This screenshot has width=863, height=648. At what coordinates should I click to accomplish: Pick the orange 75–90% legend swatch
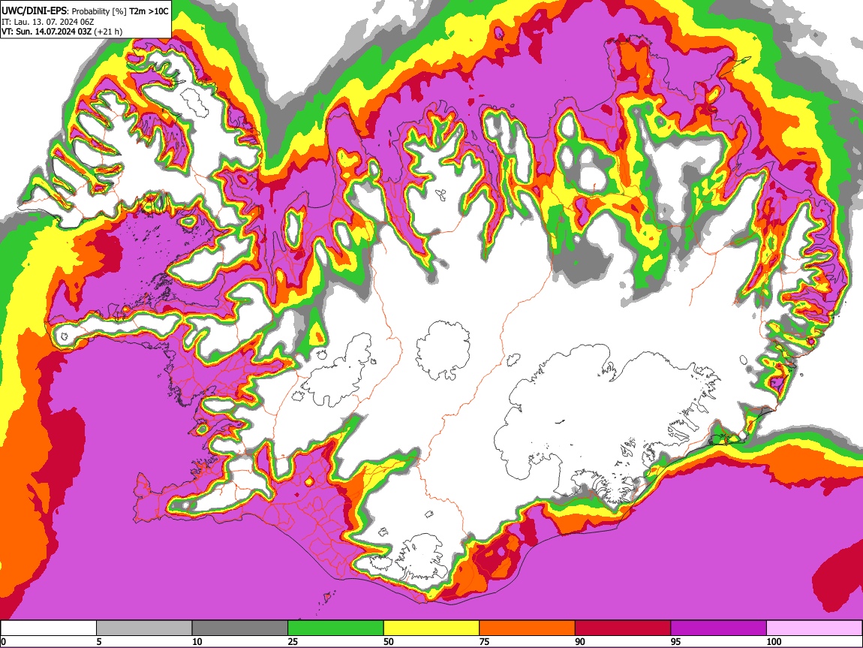pyautogui.click(x=528, y=628)
